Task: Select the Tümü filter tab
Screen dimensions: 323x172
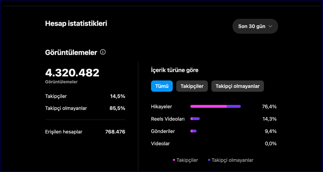Action: (x=162, y=86)
